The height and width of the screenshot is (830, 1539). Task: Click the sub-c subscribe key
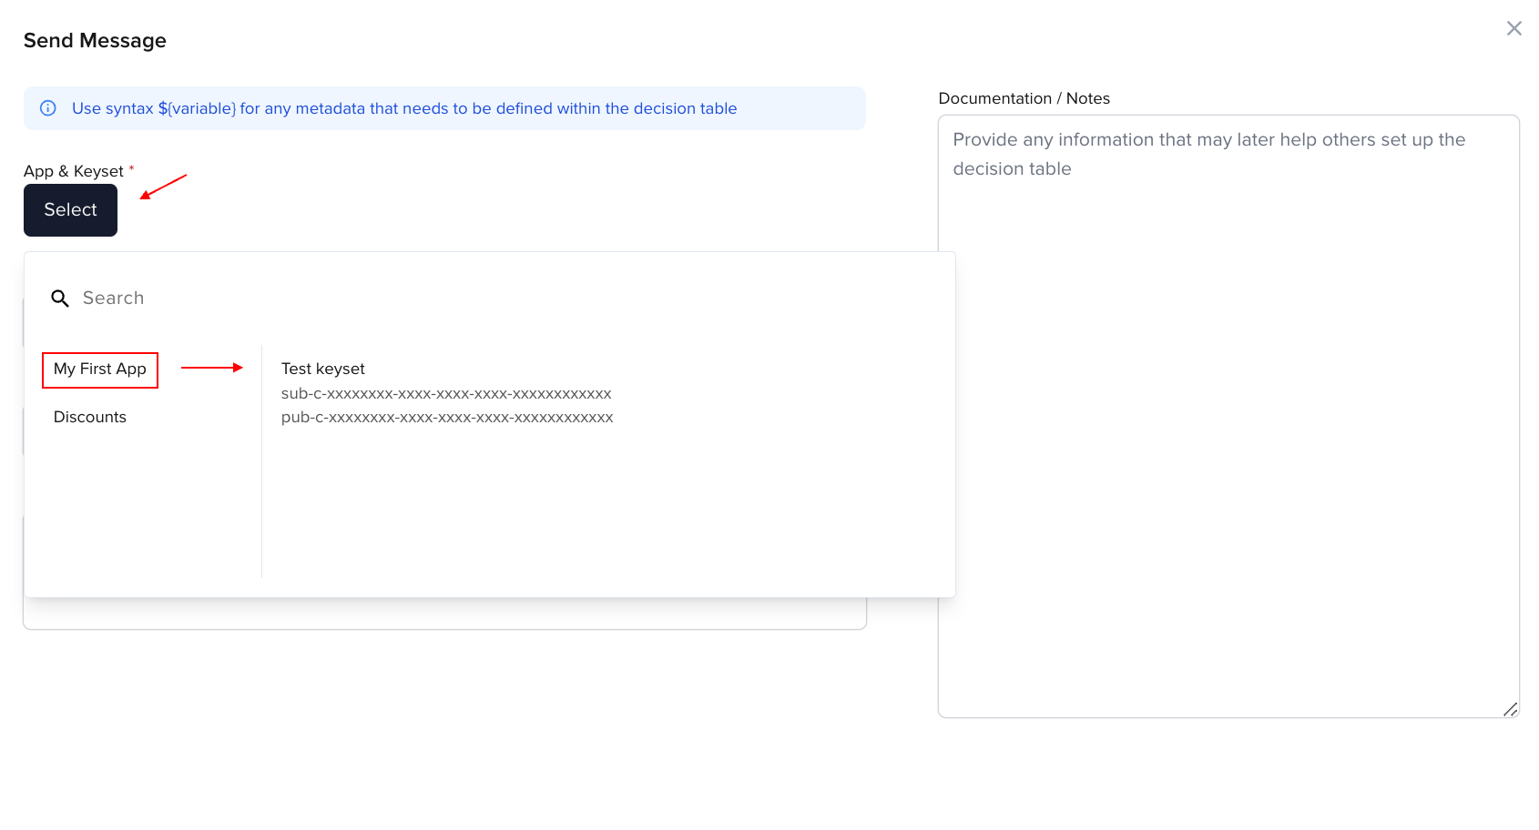[445, 394]
